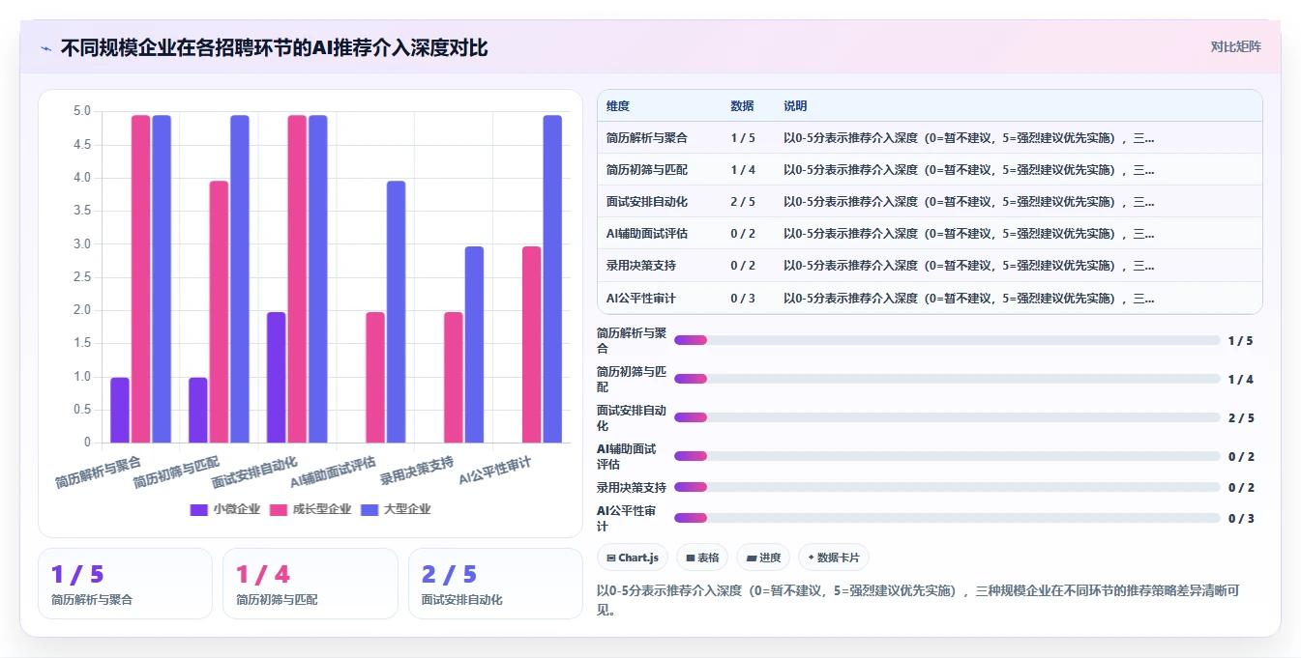Image resolution: width=1301 pixels, height=658 pixels.
Task: Click the 面试安排自动化 progress bar
Action: (x=947, y=417)
